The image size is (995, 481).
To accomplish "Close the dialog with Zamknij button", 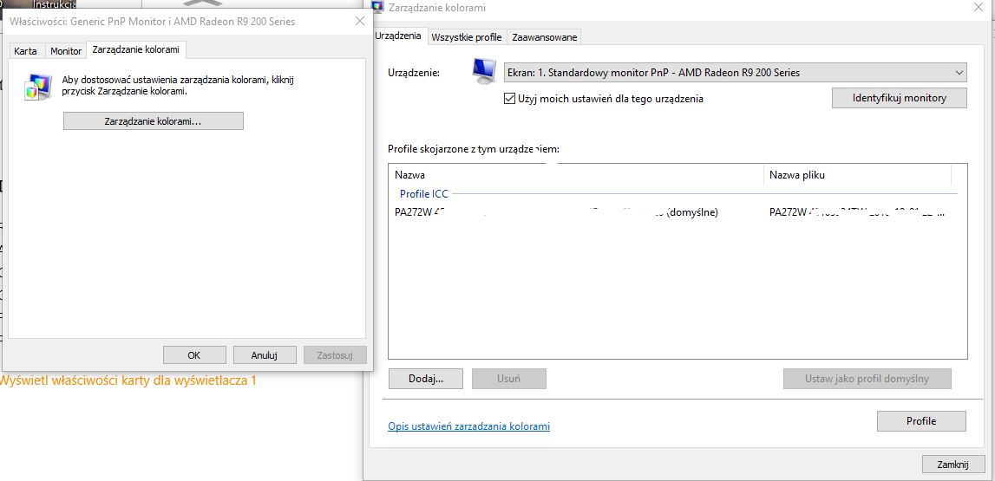I will click(952, 464).
